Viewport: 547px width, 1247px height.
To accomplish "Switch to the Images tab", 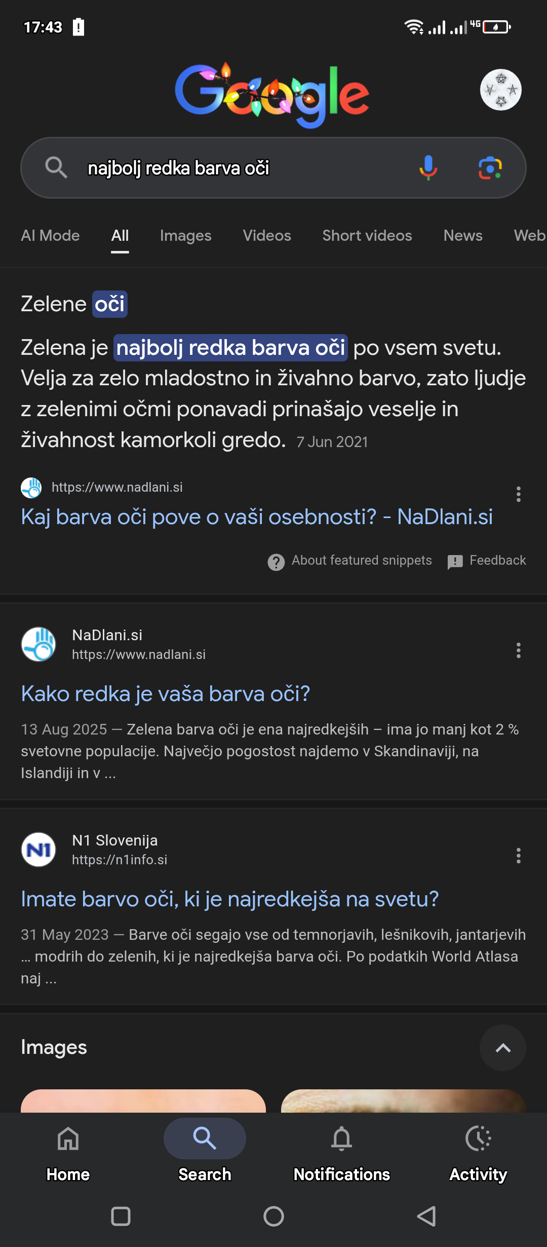I will click(185, 236).
